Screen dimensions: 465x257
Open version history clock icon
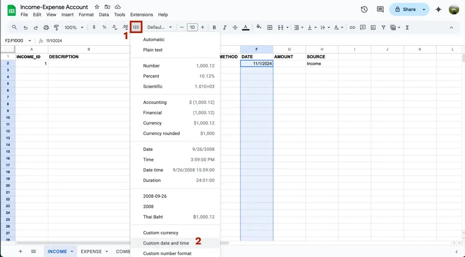364,9
